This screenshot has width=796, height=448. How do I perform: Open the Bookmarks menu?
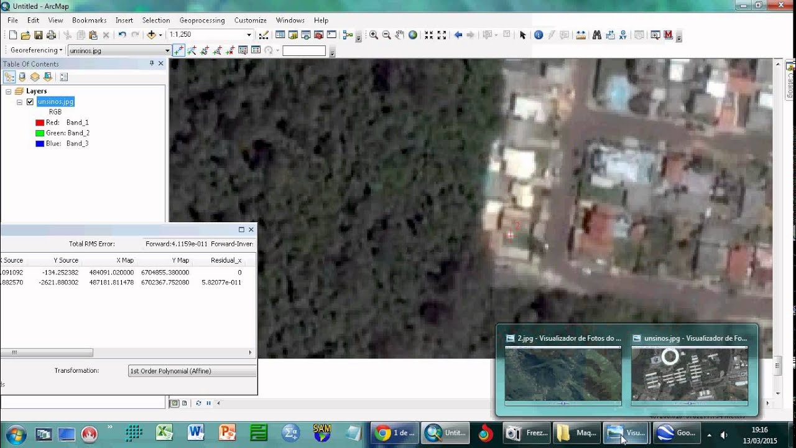point(89,21)
